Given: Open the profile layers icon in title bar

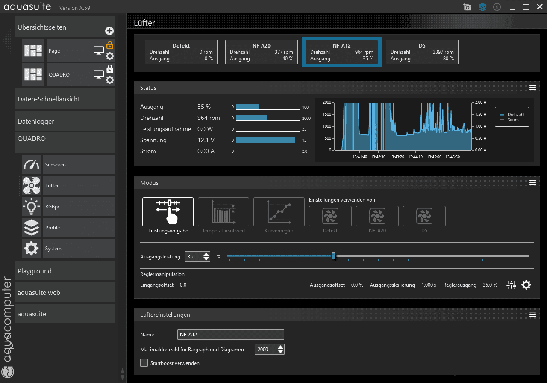Looking at the screenshot, I should pyautogui.click(x=482, y=7).
